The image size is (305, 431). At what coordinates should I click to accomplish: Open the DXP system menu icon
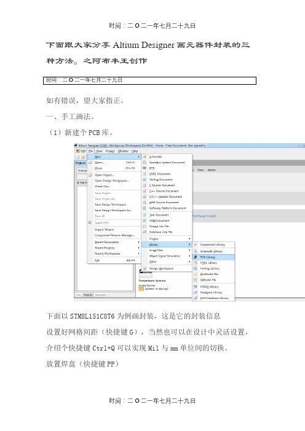pyautogui.click(x=81, y=151)
